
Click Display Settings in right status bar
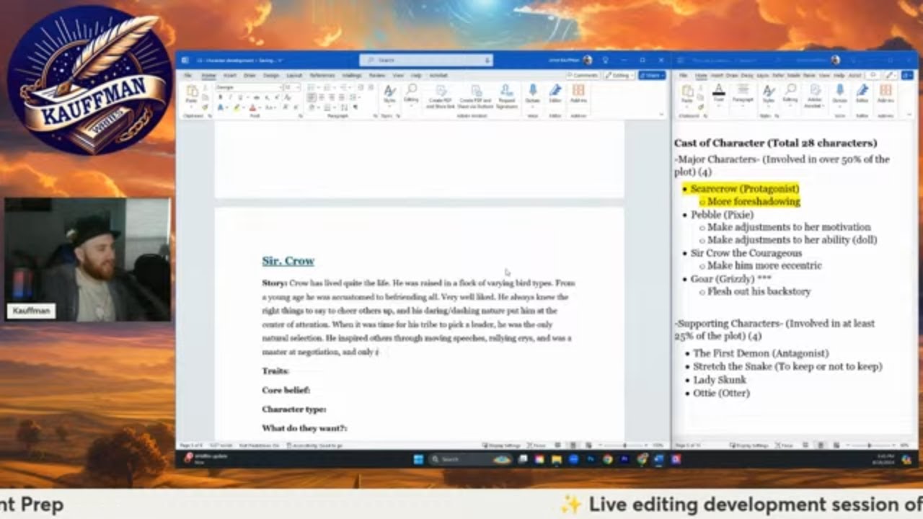point(749,445)
